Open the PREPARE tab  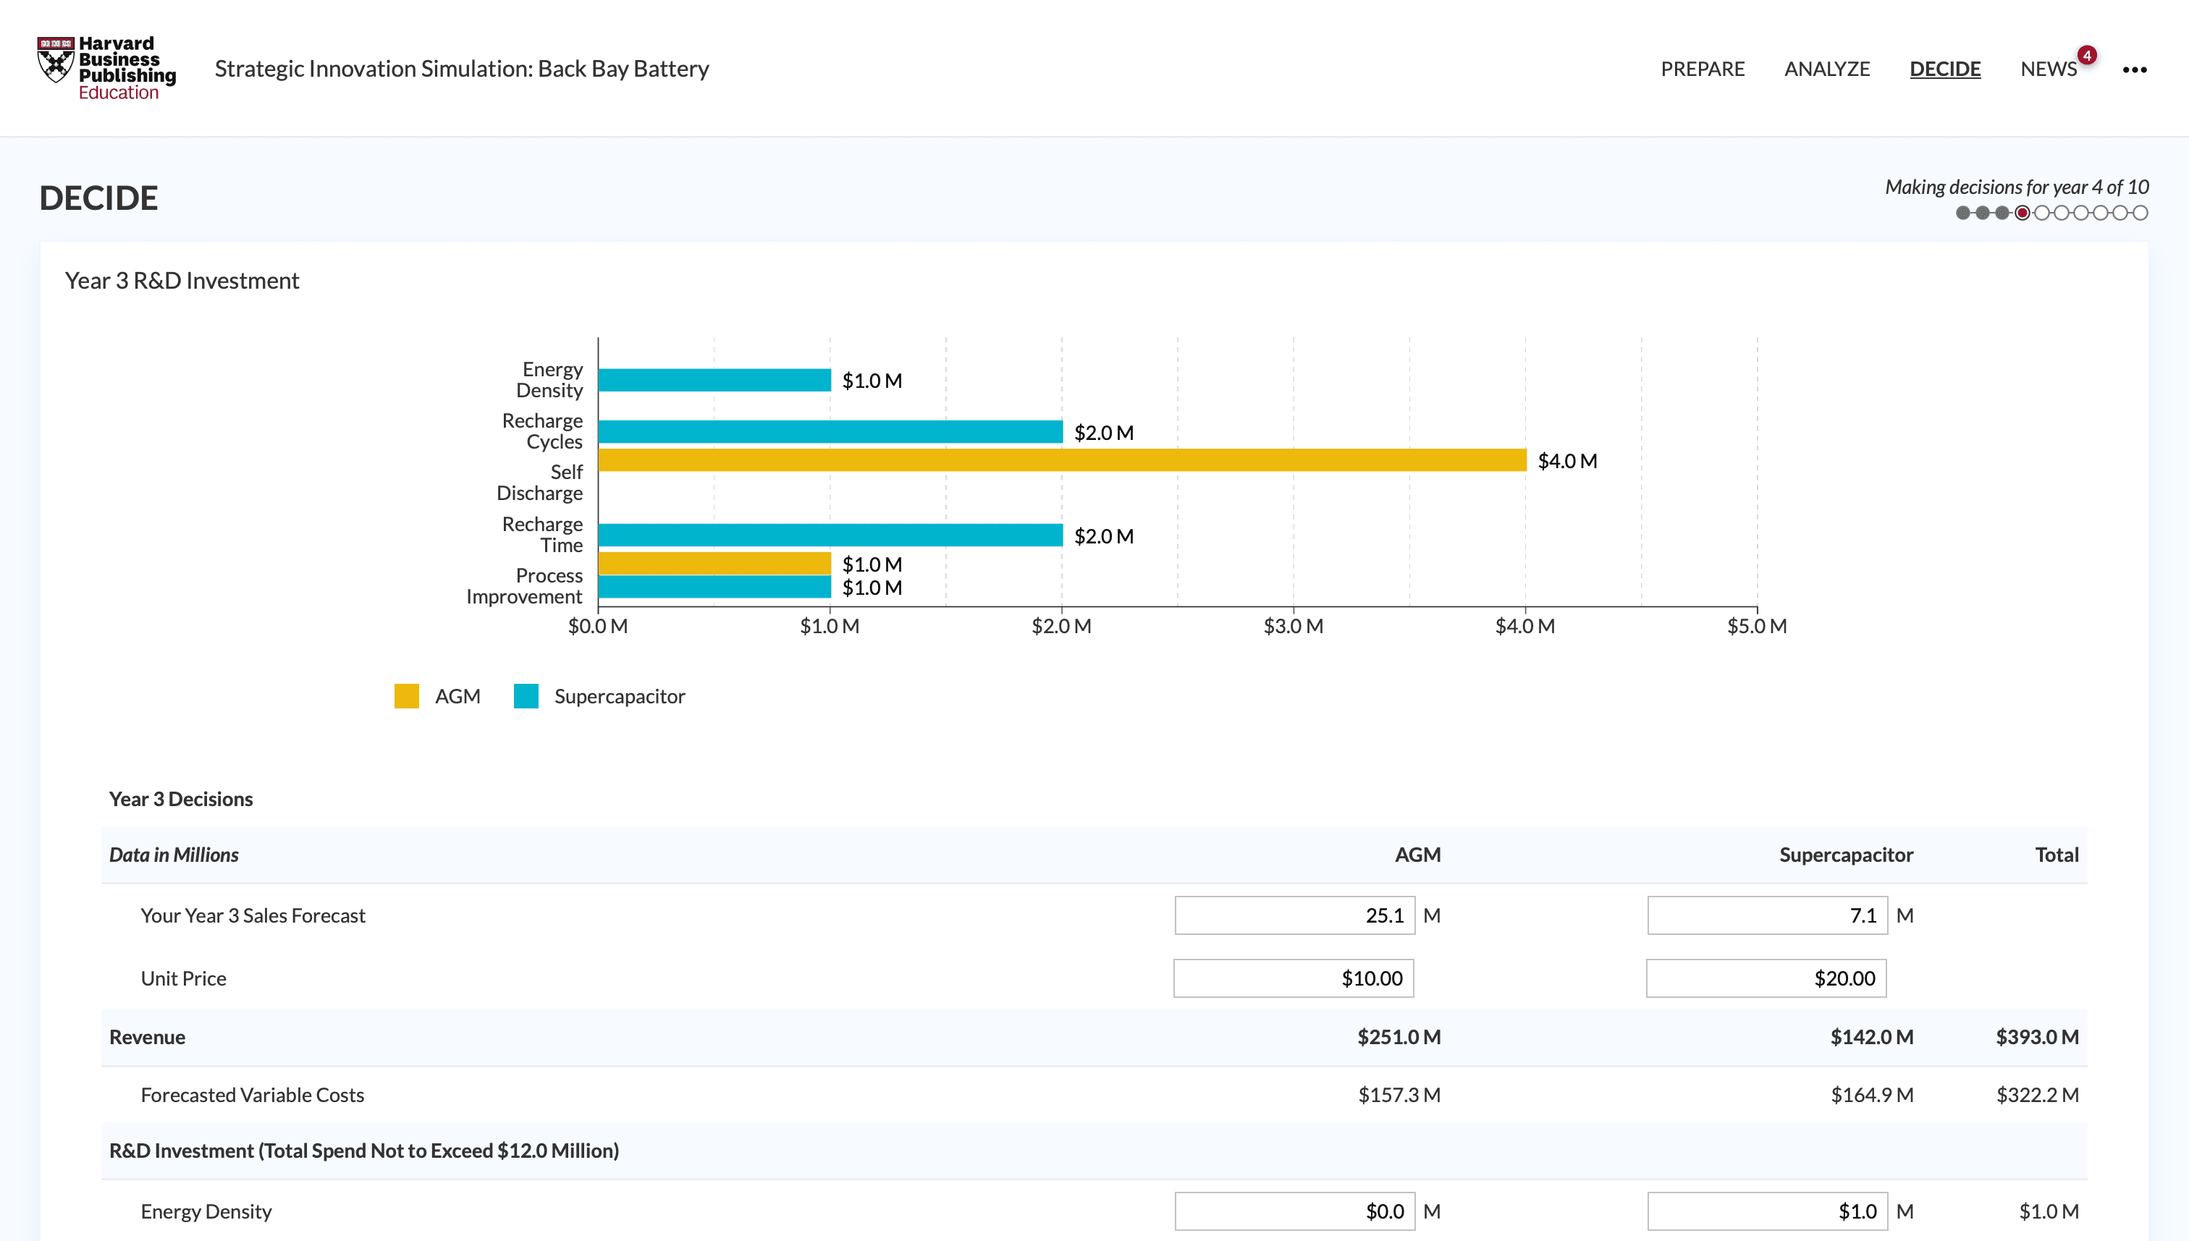tap(1703, 69)
